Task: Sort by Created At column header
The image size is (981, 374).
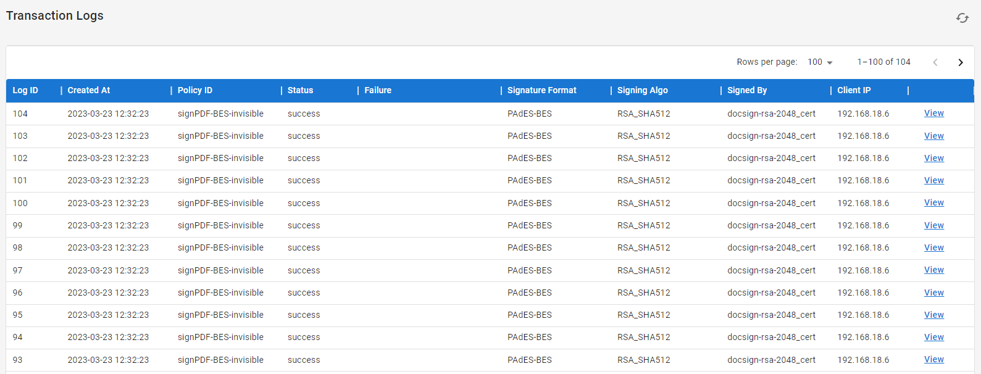Action: [x=89, y=90]
